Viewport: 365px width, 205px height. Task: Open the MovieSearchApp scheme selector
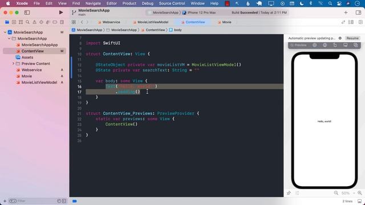click(x=164, y=13)
